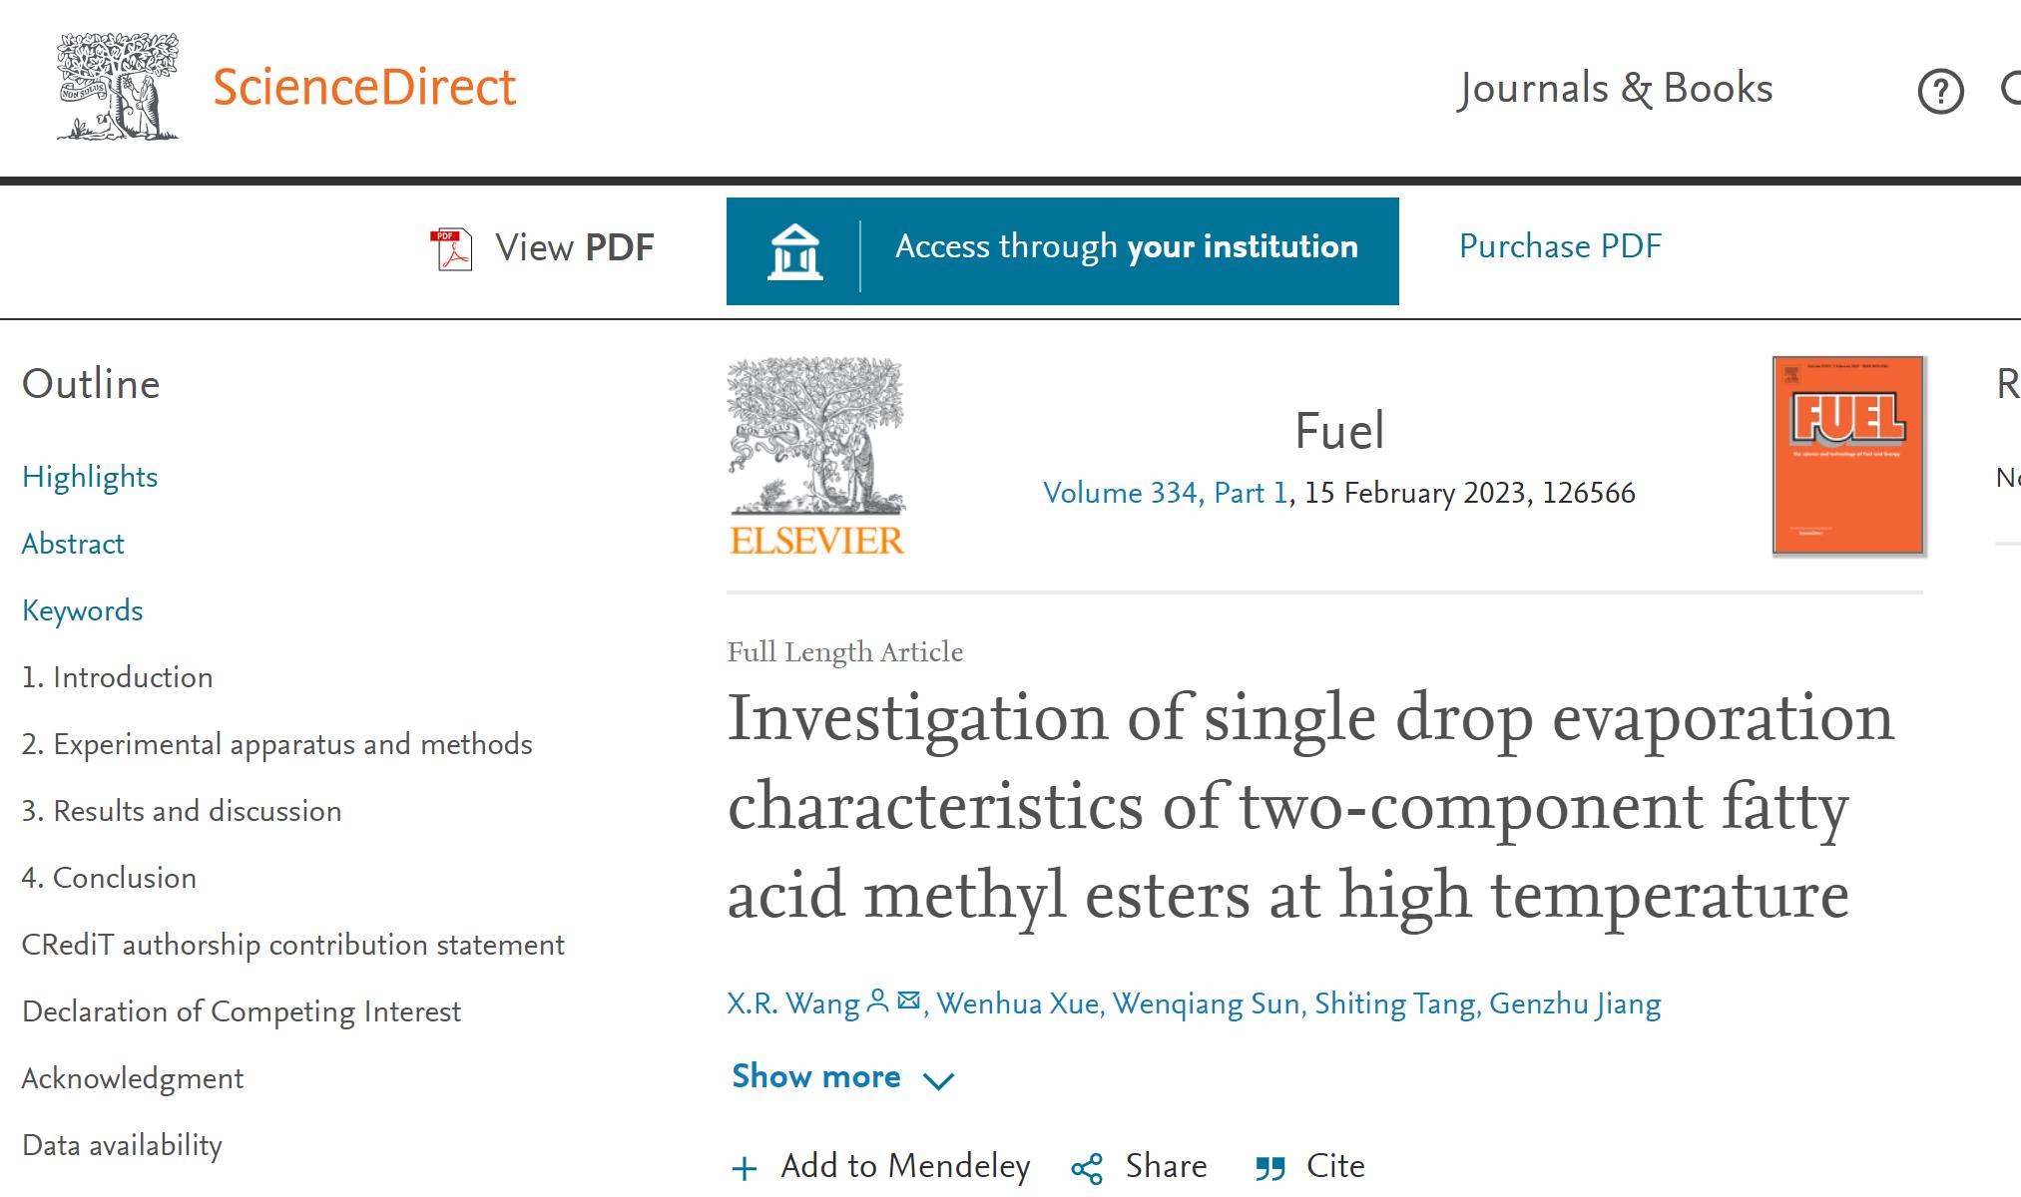The height and width of the screenshot is (1197, 2021).
Task: Jump to Highlights in the outline
Action: [90, 477]
